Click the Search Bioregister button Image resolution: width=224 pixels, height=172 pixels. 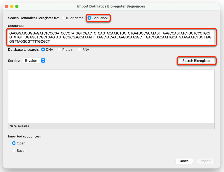coord(197,61)
